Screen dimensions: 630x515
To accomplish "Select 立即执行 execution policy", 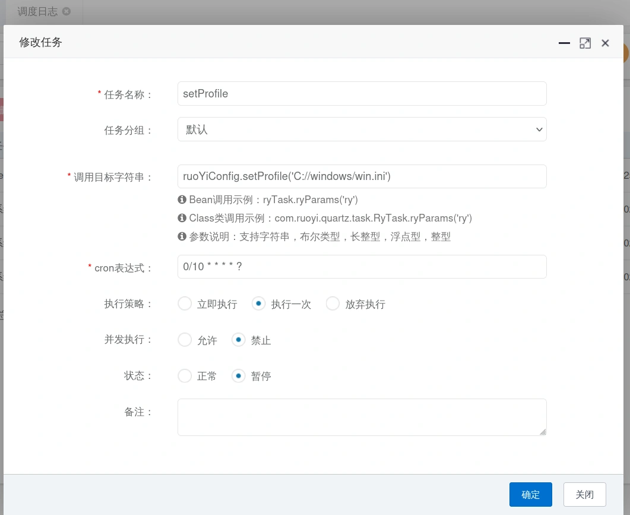I will coord(185,304).
